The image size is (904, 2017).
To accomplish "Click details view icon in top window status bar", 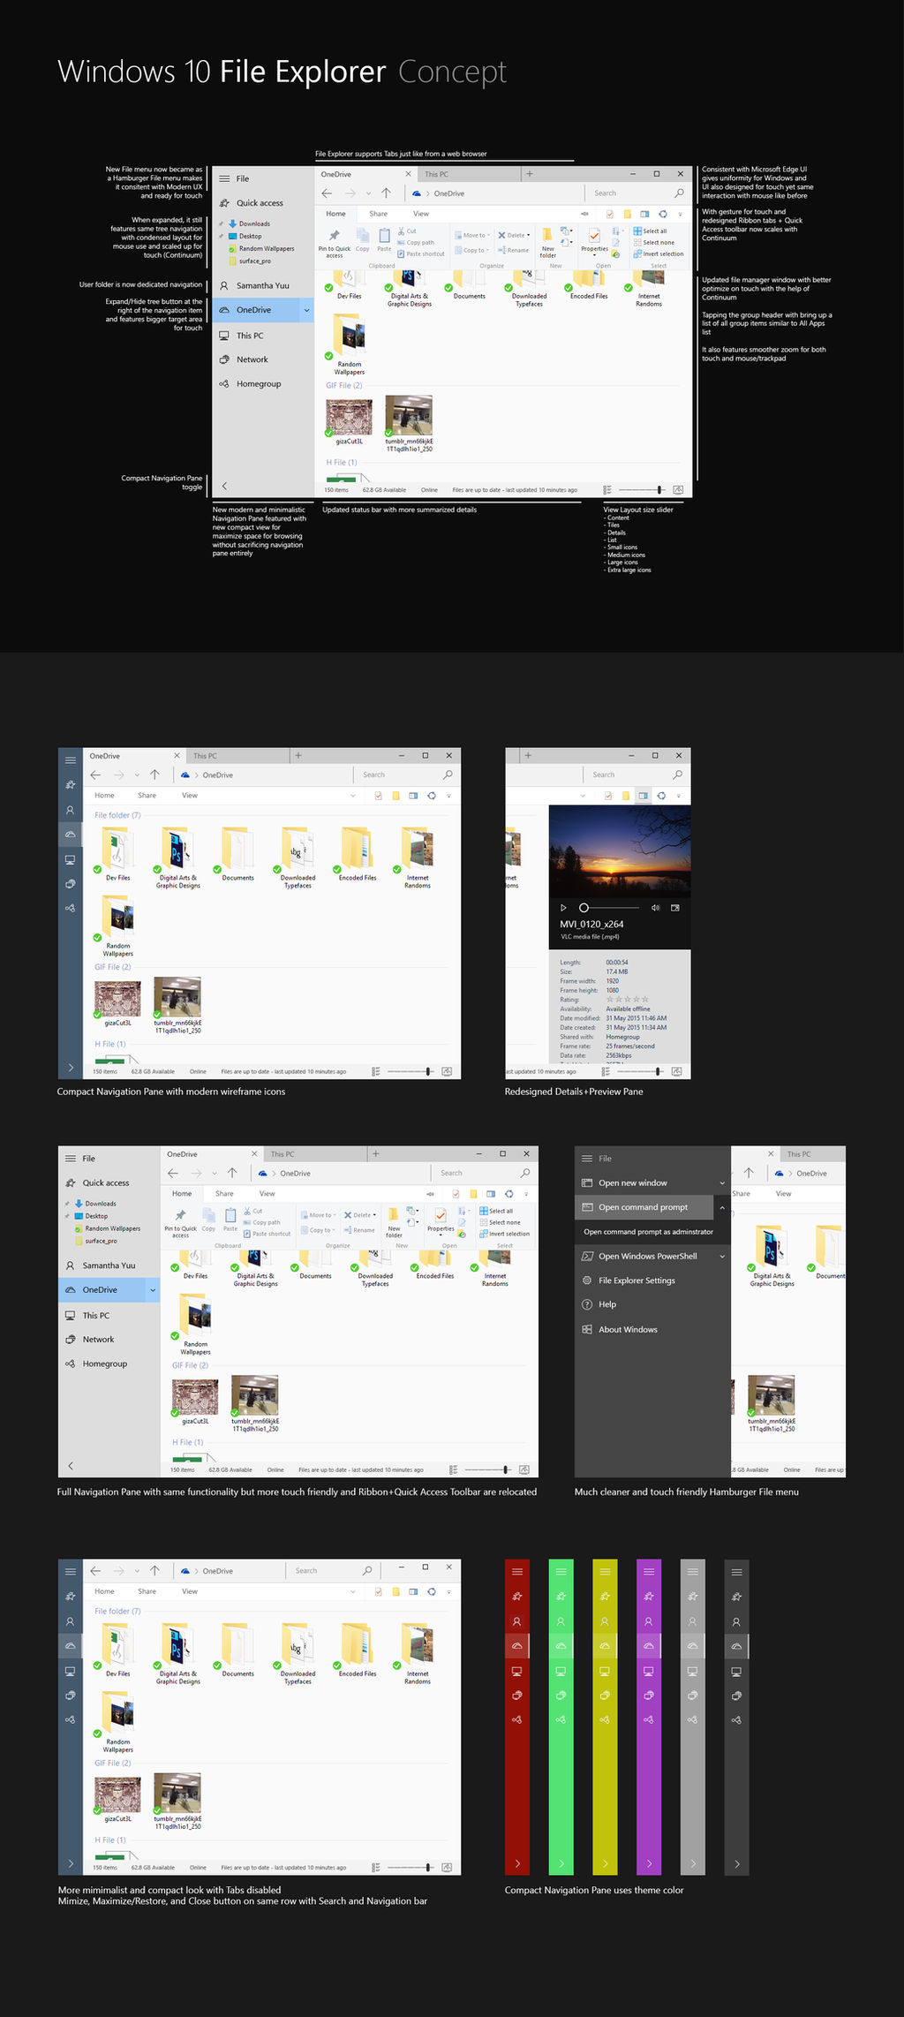I will (x=607, y=489).
